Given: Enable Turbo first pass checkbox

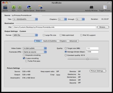Looking at the screenshot, I should pyautogui.click(x=26, y=61).
